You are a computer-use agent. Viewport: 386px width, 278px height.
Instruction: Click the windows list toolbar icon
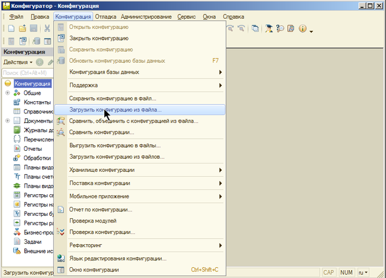pyautogui.click(x=255, y=28)
